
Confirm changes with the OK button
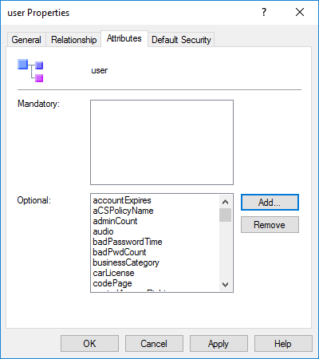coord(89,344)
